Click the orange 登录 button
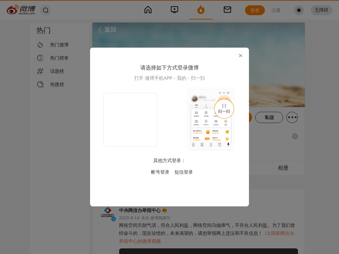This screenshot has height=254, width=339. [255, 10]
